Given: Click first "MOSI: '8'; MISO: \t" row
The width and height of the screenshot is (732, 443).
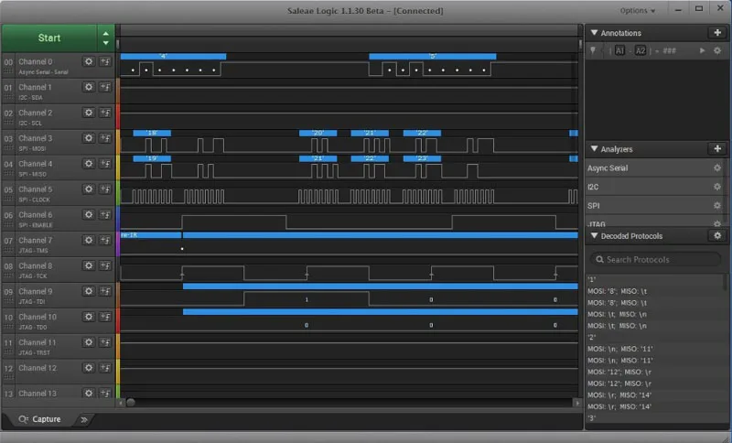Looking at the screenshot, I should (x=617, y=291).
